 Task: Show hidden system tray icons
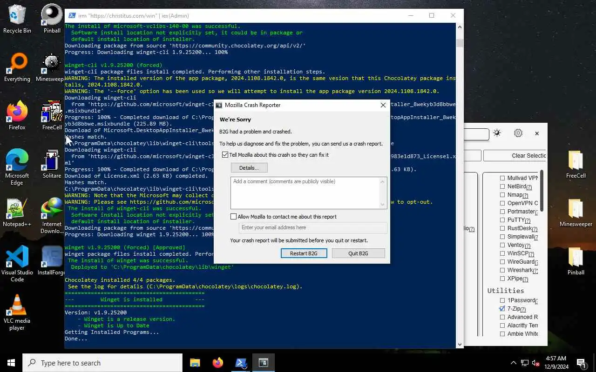[x=514, y=363]
